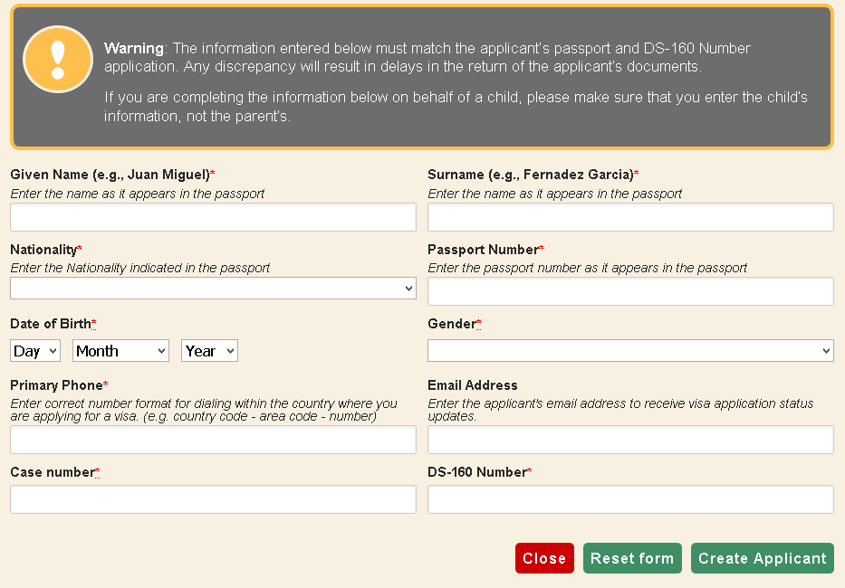845x588 pixels.
Task: Click the Email Address text field
Action: 630,440
